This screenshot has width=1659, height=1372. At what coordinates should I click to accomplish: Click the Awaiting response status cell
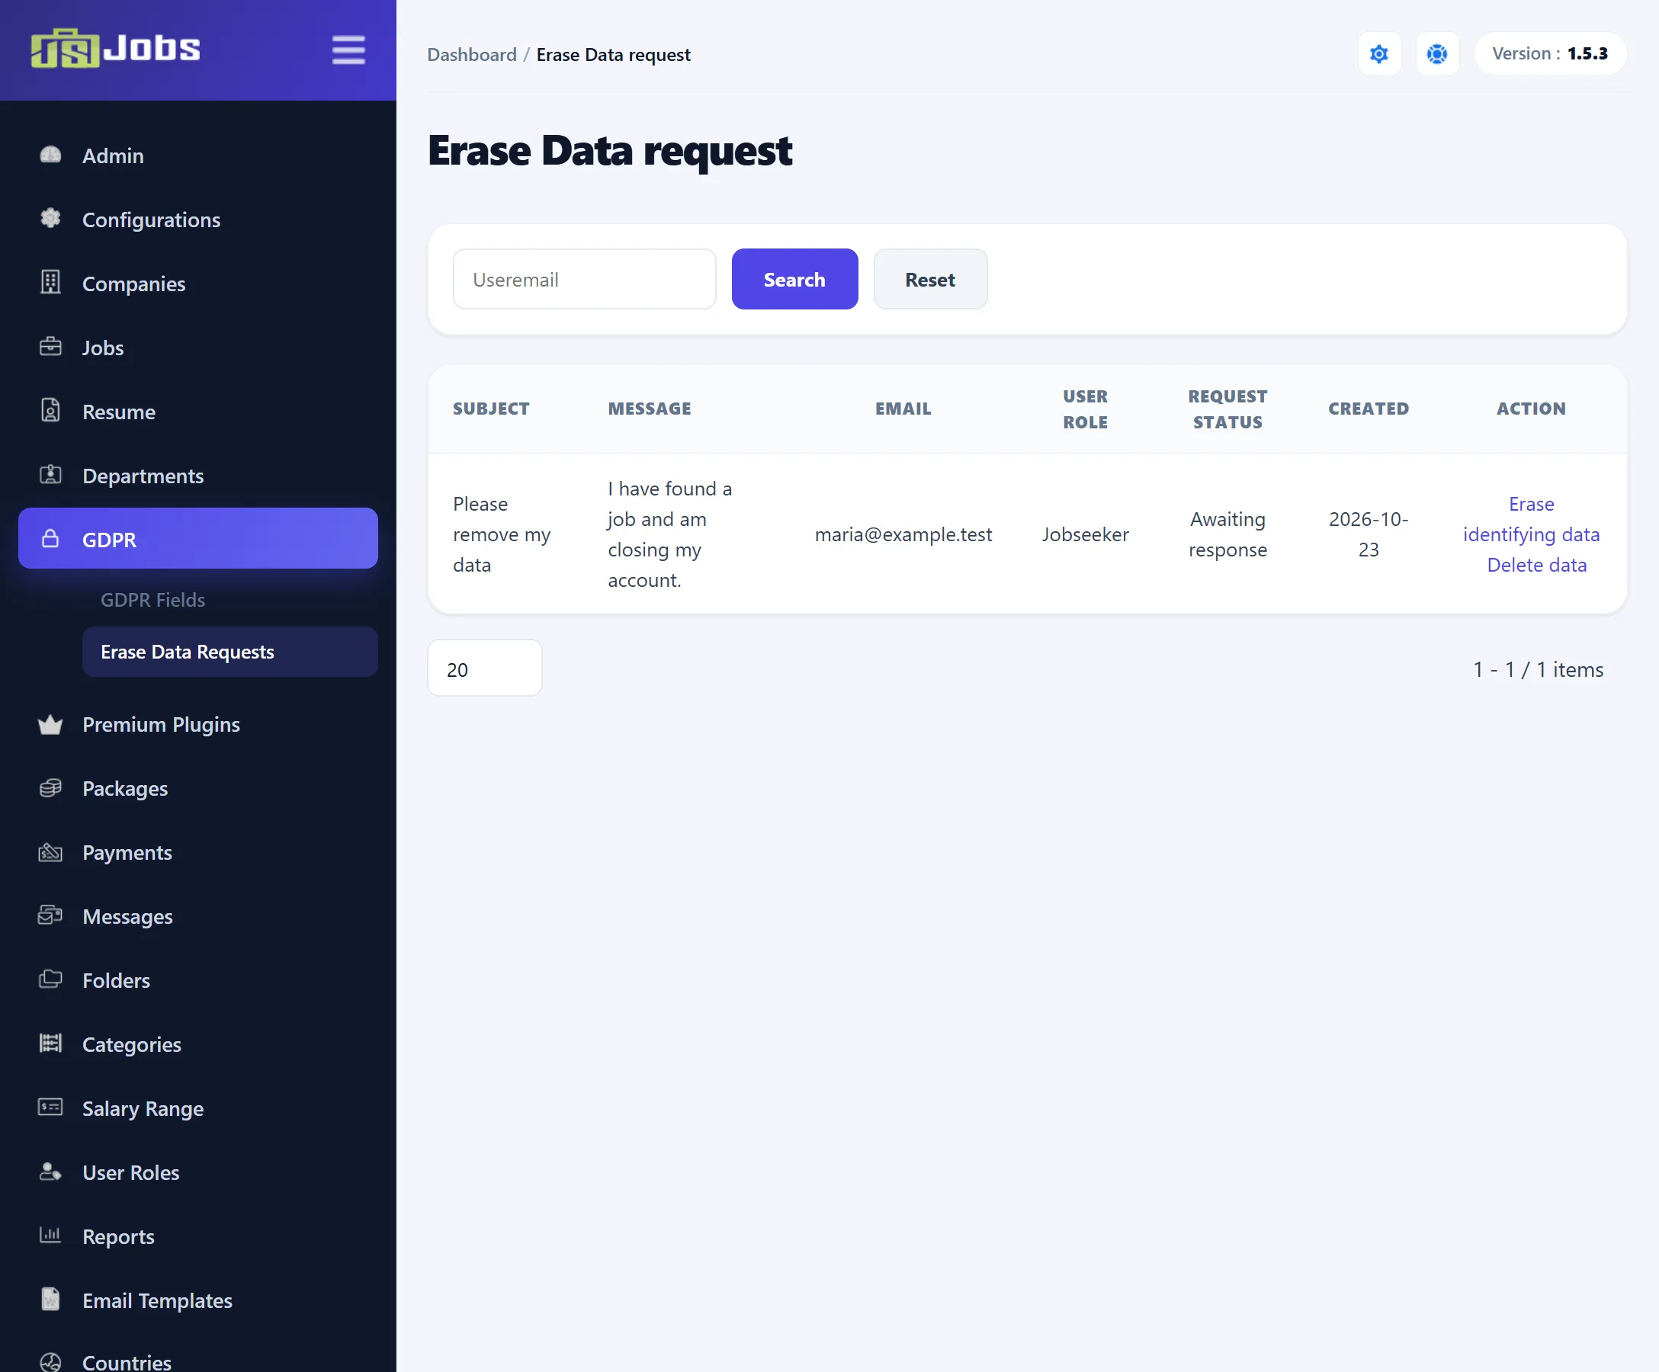1227,535
